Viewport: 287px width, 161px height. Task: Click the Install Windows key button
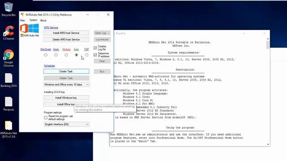click(x=66, y=97)
